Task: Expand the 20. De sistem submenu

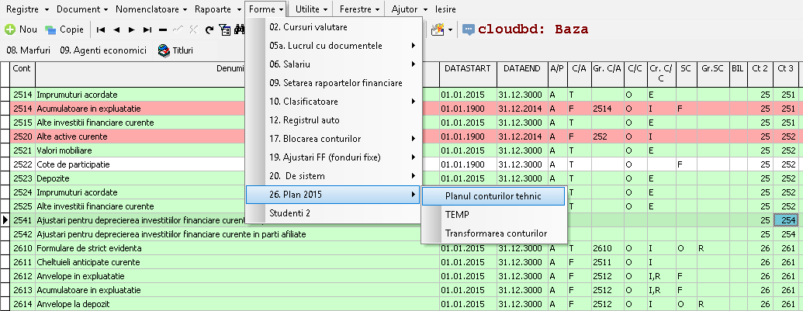Action: pos(333,176)
